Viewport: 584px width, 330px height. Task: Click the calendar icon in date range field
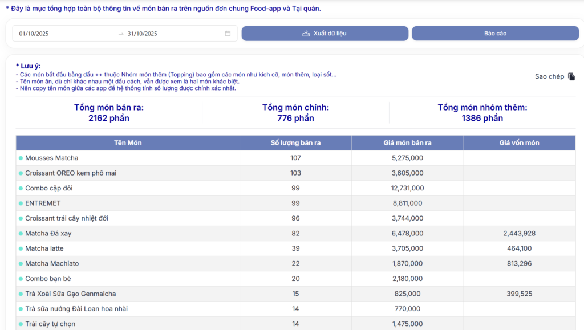click(228, 34)
